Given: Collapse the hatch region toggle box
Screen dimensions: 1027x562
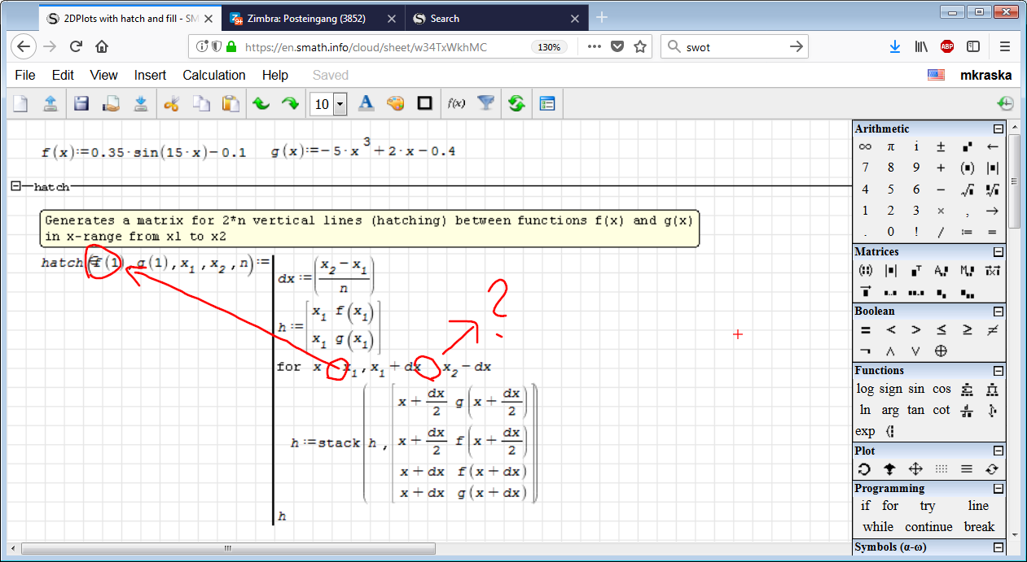Looking at the screenshot, I should (15, 186).
